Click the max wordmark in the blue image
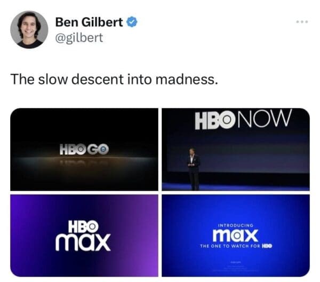The width and height of the screenshot is (320, 282). point(235,236)
